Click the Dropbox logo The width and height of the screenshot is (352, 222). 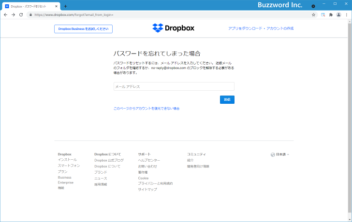pos(173,28)
